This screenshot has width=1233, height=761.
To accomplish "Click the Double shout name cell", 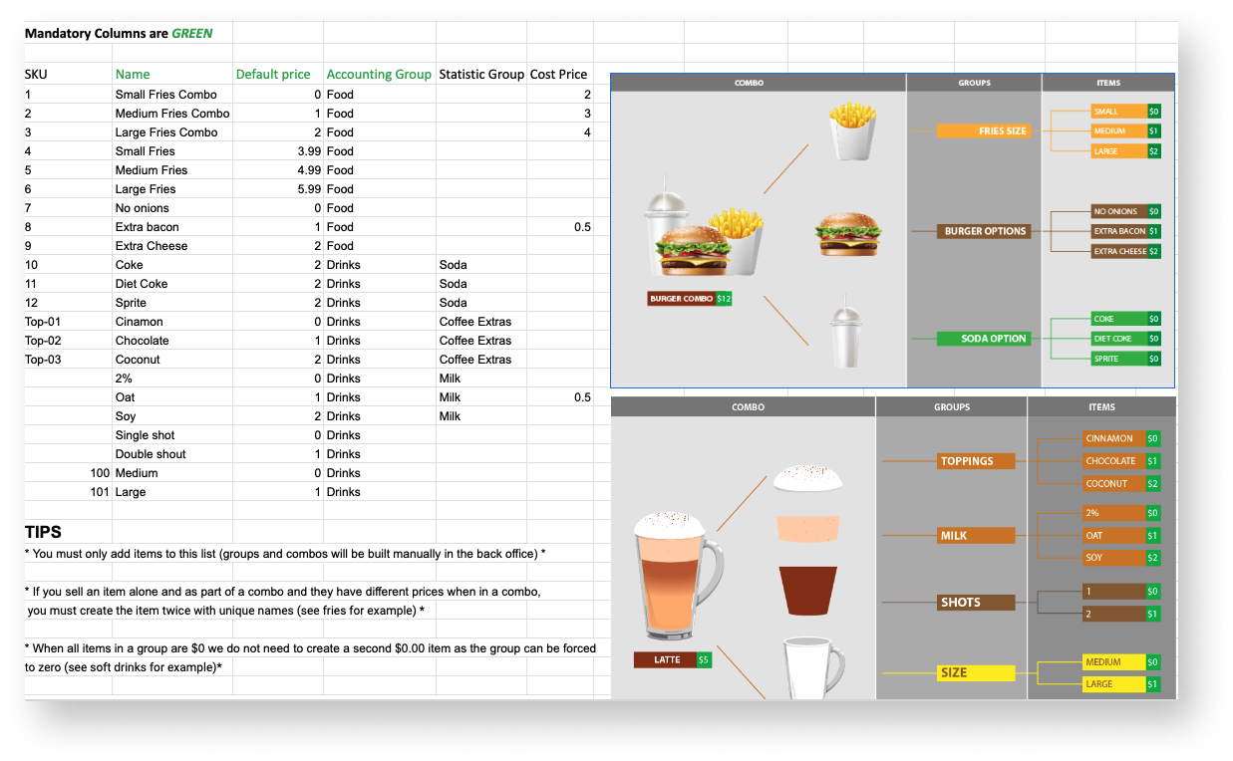I will coord(151,454).
